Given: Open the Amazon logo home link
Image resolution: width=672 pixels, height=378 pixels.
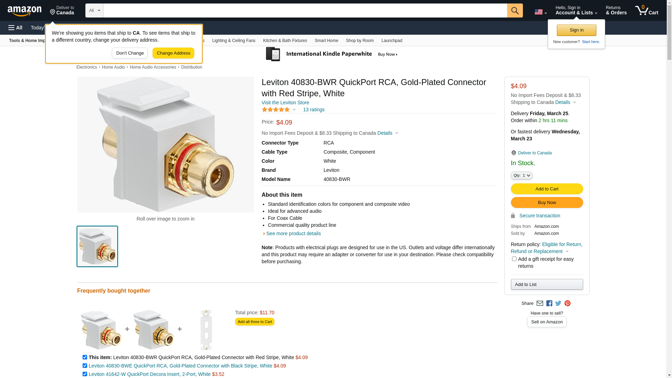Looking at the screenshot, I should (24, 11).
